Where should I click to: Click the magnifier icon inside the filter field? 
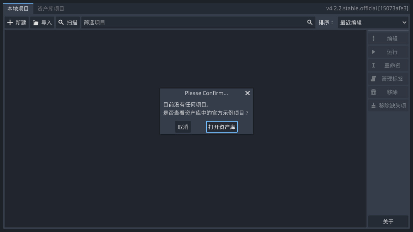coord(310,23)
